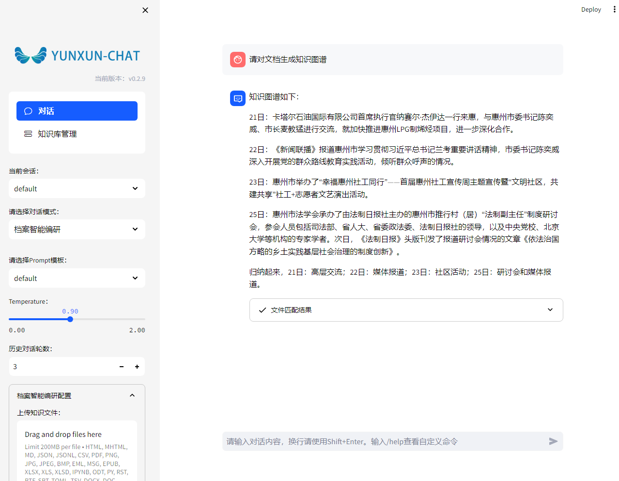Click the chat bubble icon beside 对话
This screenshot has width=619, height=481.
pos(28,111)
